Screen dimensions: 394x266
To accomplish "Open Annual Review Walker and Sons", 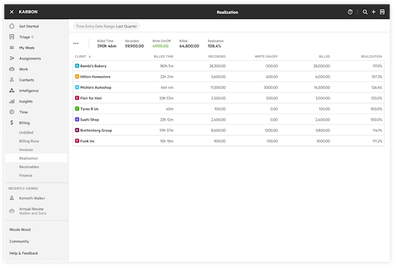I will tap(32, 211).
